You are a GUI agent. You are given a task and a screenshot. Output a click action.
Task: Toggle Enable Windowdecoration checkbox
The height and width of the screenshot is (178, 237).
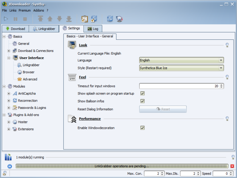142,128
